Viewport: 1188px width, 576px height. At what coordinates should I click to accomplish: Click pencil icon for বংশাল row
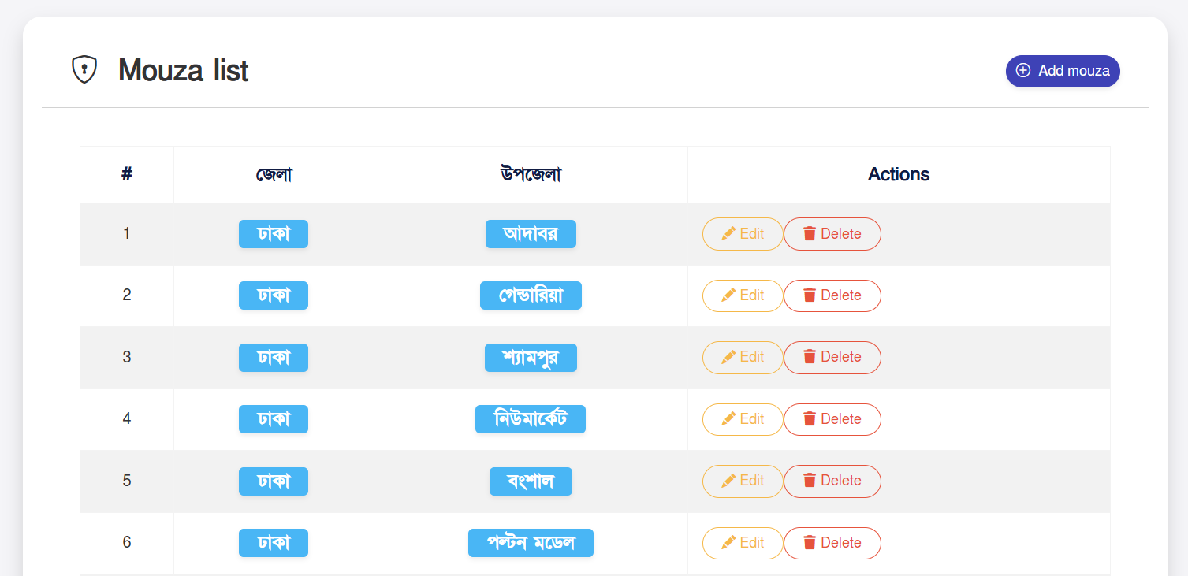pyautogui.click(x=728, y=481)
